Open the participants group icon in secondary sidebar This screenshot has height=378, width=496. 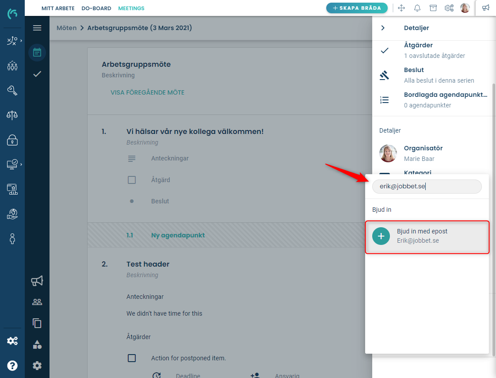[x=37, y=302]
